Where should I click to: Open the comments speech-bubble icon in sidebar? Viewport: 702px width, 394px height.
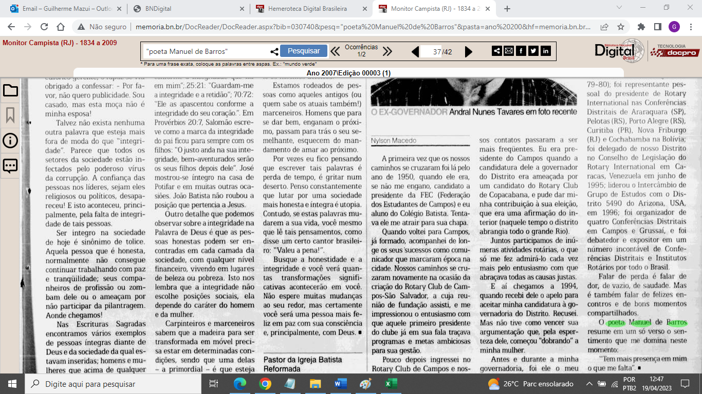click(10, 166)
